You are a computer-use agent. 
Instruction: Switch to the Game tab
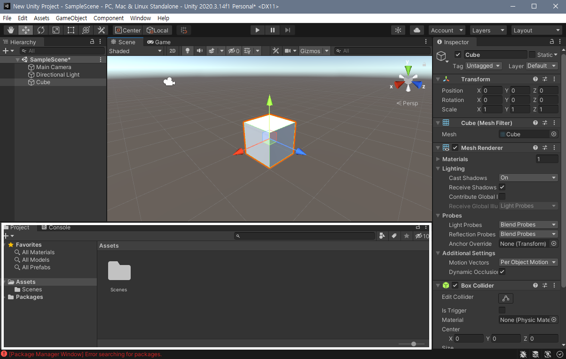pyautogui.click(x=158, y=42)
